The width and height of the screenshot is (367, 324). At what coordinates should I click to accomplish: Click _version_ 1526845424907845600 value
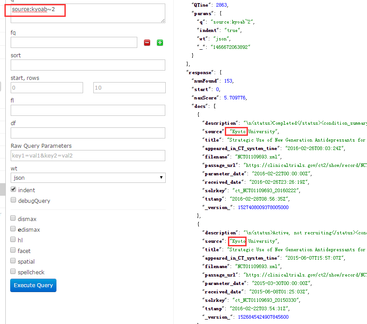click(263, 317)
